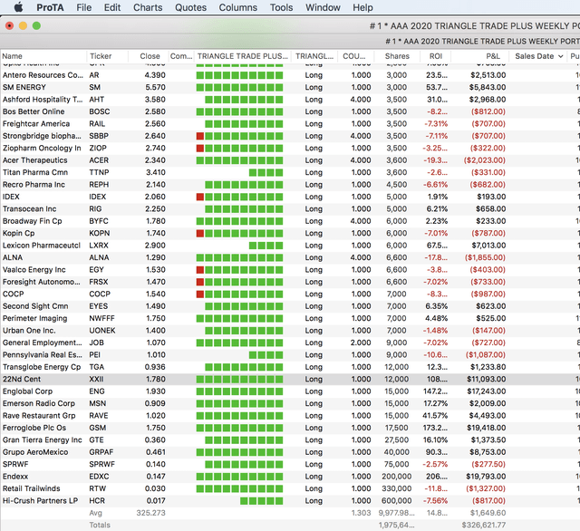Click ticker RAVE for Rave Restaurant Grp
The width and height of the screenshot is (580, 531).
pyautogui.click(x=99, y=416)
